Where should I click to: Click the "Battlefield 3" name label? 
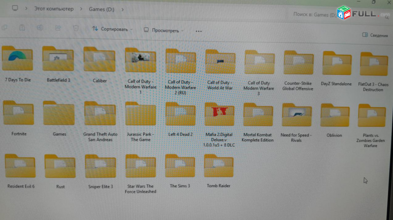tap(59, 80)
